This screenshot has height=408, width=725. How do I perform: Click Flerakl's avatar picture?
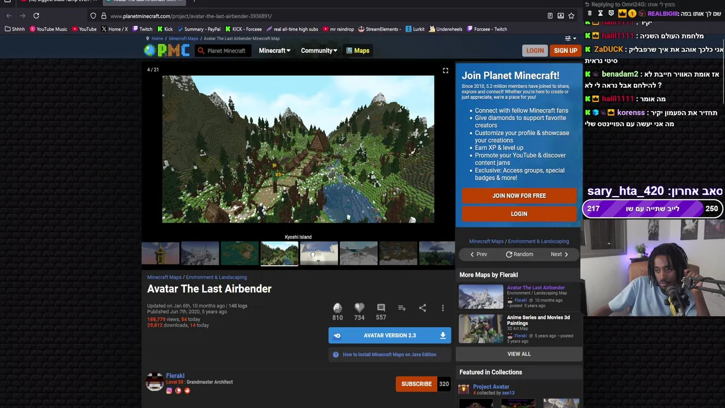155,382
